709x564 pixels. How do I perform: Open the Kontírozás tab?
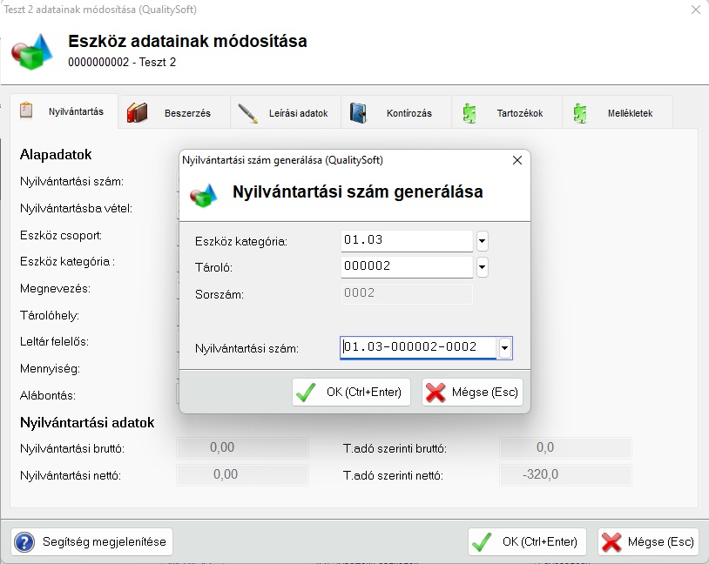coord(409,113)
